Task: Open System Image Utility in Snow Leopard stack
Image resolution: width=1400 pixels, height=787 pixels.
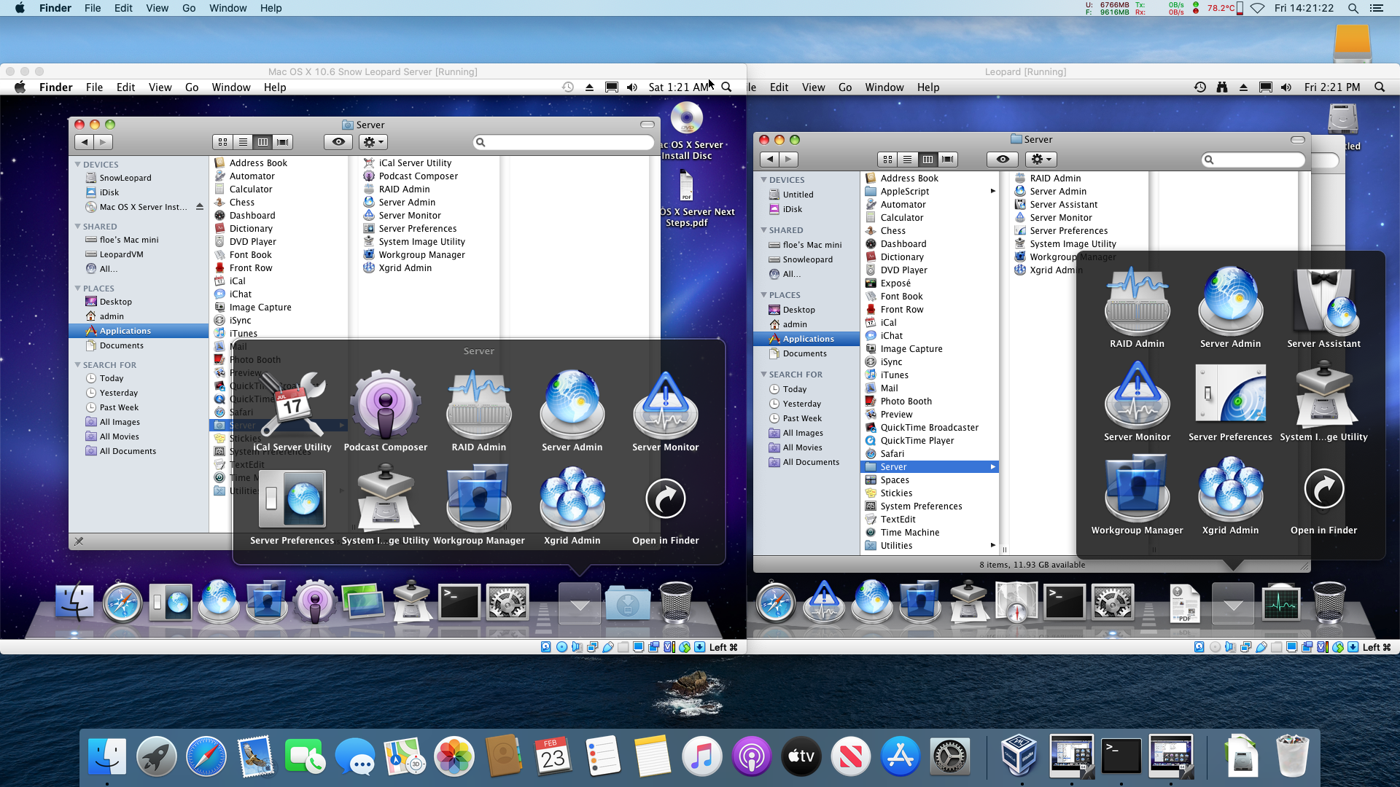Action: point(386,505)
